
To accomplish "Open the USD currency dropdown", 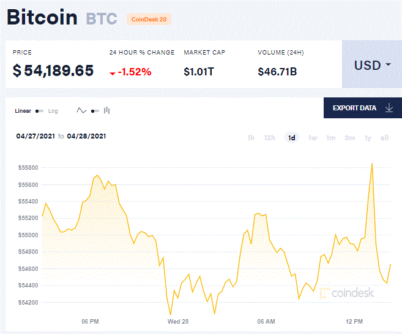I will click(372, 64).
